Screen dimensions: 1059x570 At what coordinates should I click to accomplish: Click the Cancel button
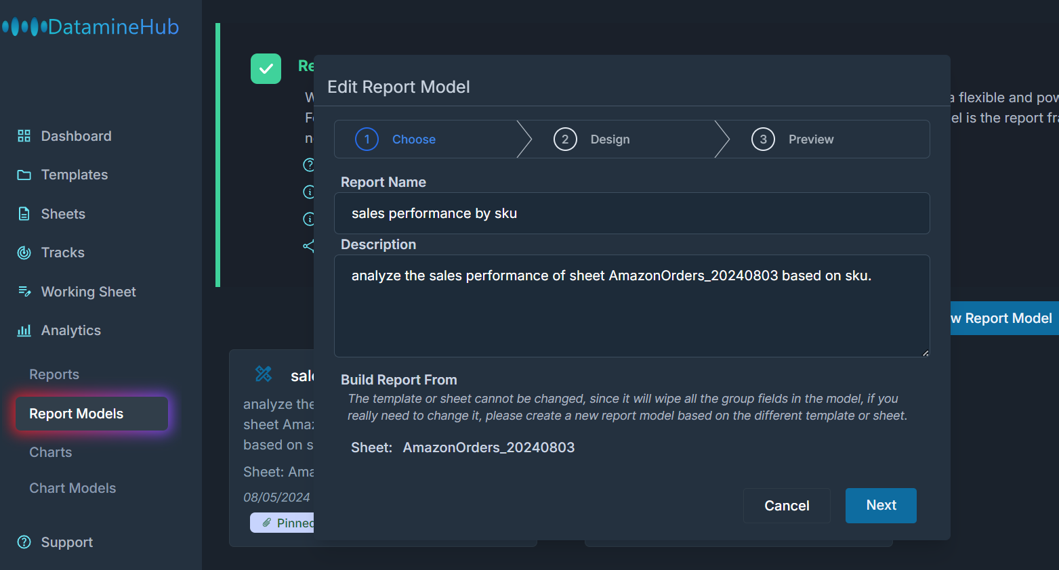coord(787,506)
